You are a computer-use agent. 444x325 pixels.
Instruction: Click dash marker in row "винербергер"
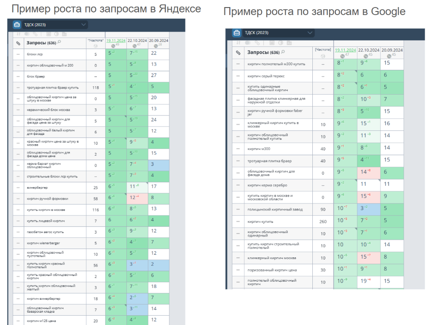19,187
